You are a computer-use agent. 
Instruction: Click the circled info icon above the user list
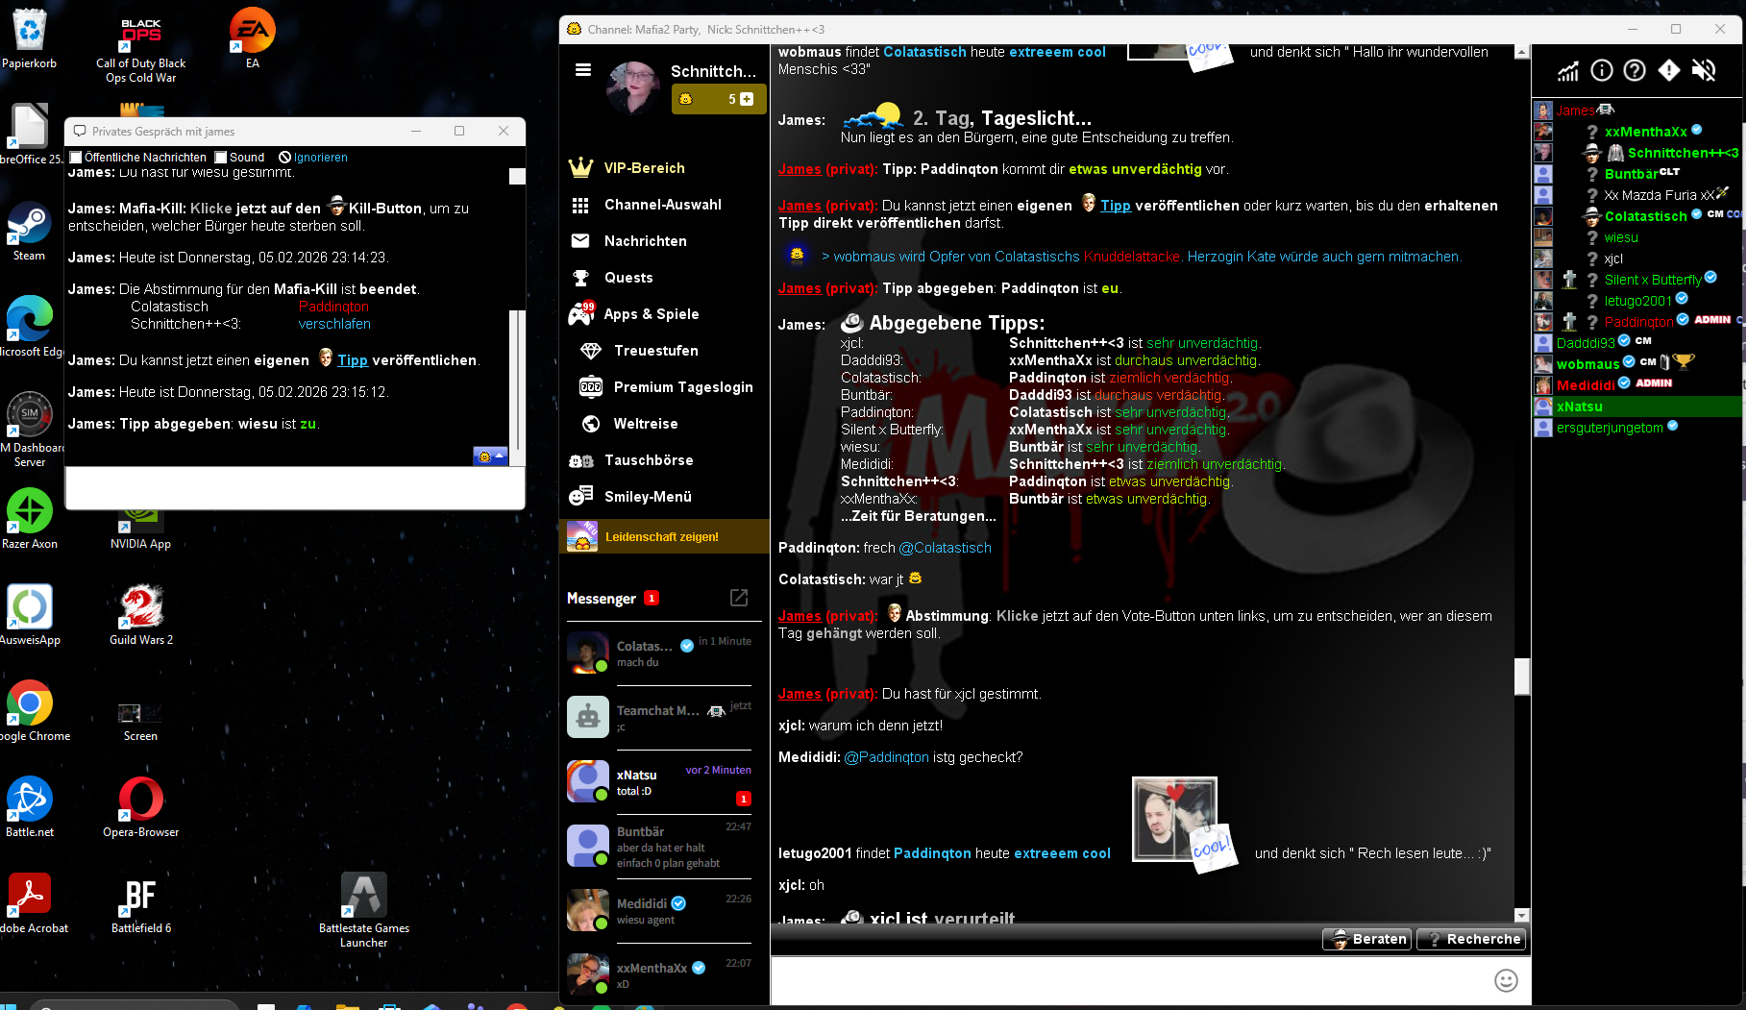tap(1602, 70)
